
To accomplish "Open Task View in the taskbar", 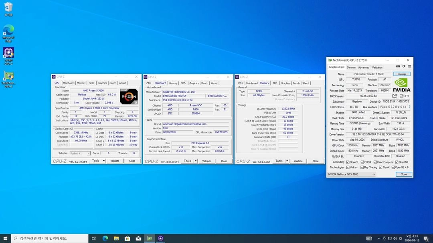I will [x=93, y=238].
